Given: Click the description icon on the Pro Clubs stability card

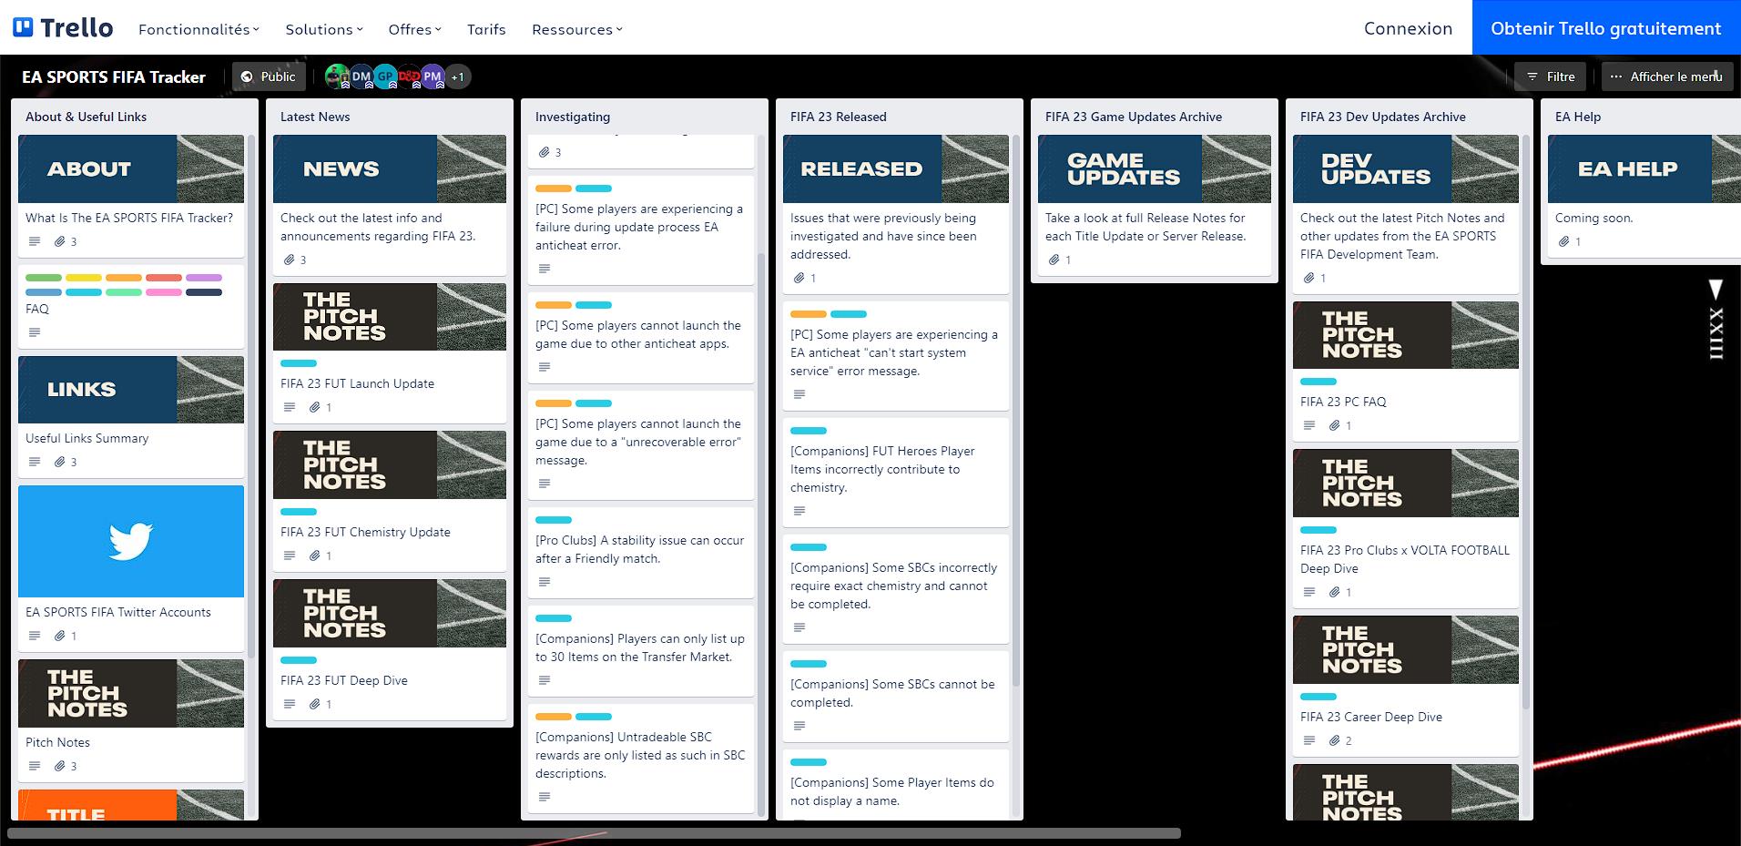Looking at the screenshot, I should coord(544,585).
